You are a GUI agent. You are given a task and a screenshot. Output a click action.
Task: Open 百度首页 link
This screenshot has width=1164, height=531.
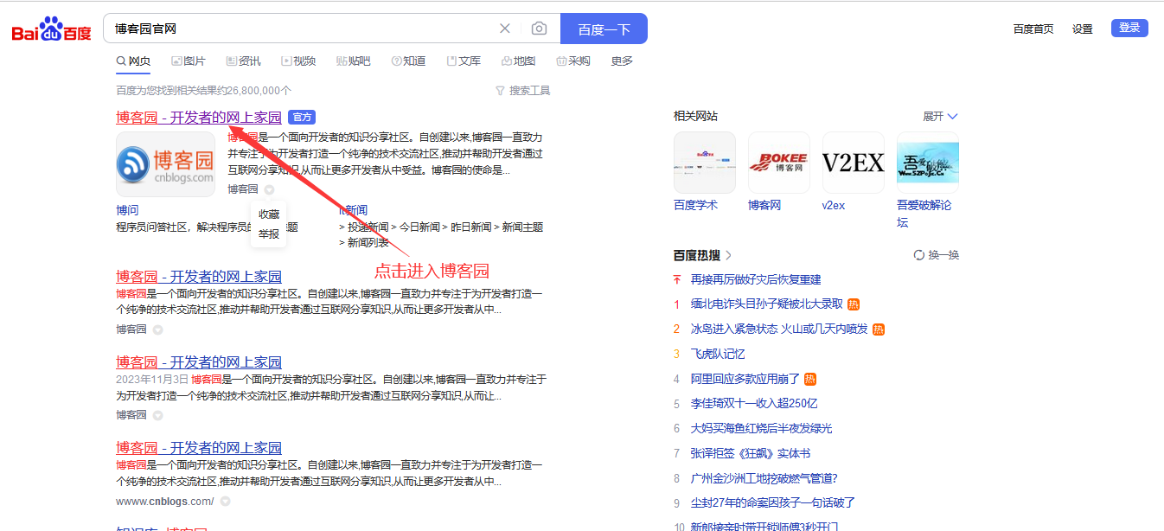click(1033, 29)
